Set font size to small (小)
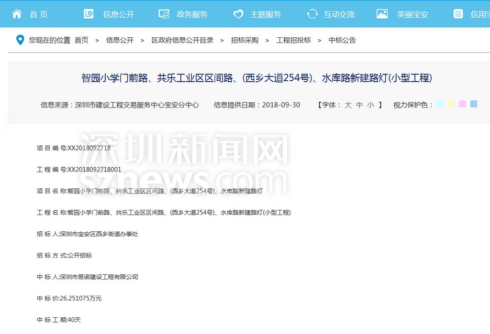 point(370,105)
